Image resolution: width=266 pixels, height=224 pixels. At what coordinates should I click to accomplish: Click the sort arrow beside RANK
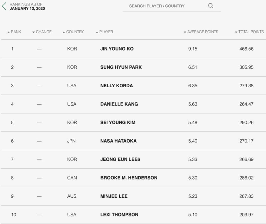click(9, 32)
